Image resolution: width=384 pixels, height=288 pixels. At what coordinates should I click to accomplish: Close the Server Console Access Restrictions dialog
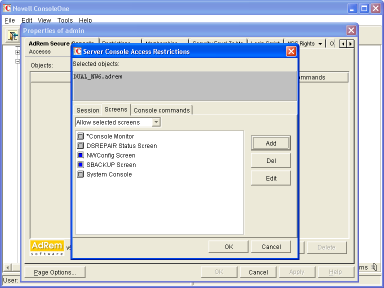coord(291,51)
